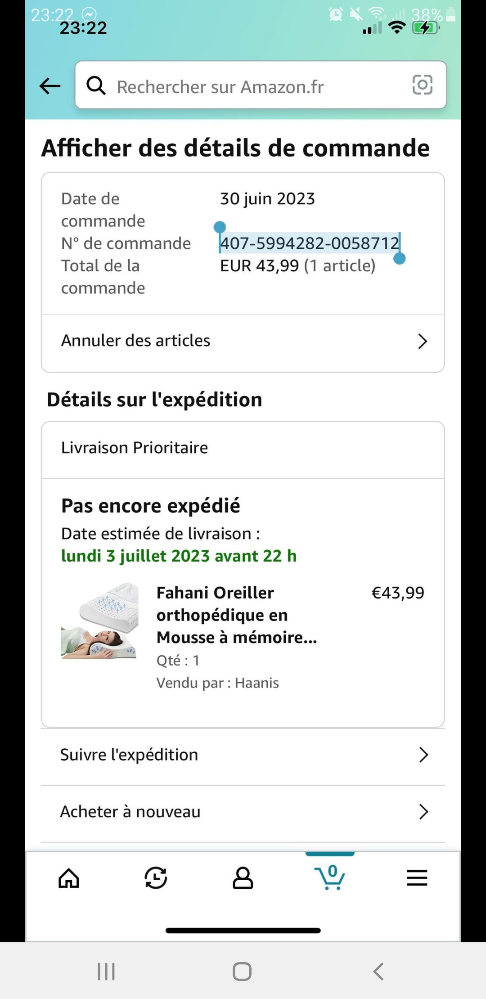Tap Android recent apps button
486x999 pixels.
click(x=107, y=972)
